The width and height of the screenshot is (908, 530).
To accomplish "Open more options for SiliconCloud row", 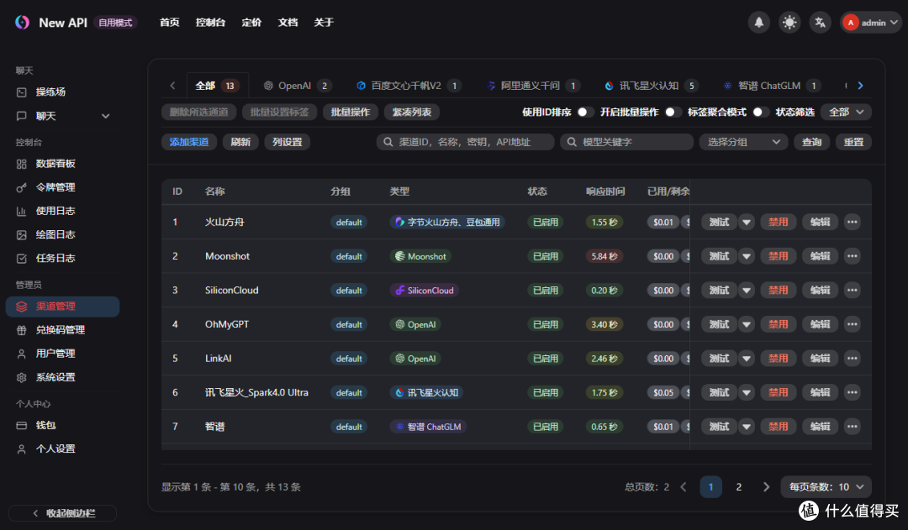I will click(x=852, y=291).
